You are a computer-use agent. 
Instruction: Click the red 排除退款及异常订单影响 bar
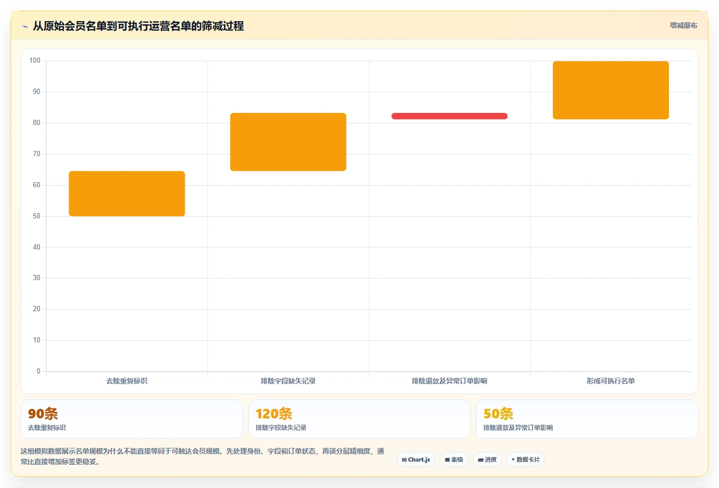[x=449, y=116]
